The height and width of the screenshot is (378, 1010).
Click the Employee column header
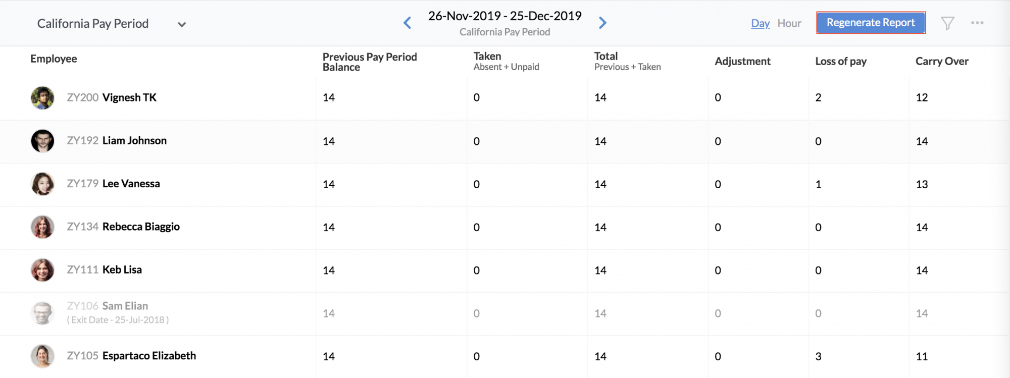coord(54,59)
